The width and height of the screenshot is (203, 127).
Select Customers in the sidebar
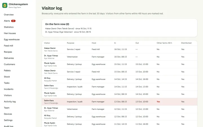[10, 64]
